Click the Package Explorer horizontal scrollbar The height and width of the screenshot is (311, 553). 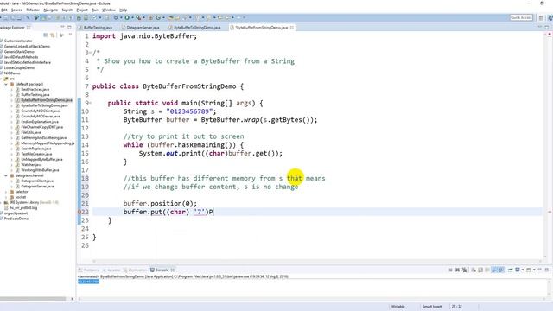coord(33,299)
